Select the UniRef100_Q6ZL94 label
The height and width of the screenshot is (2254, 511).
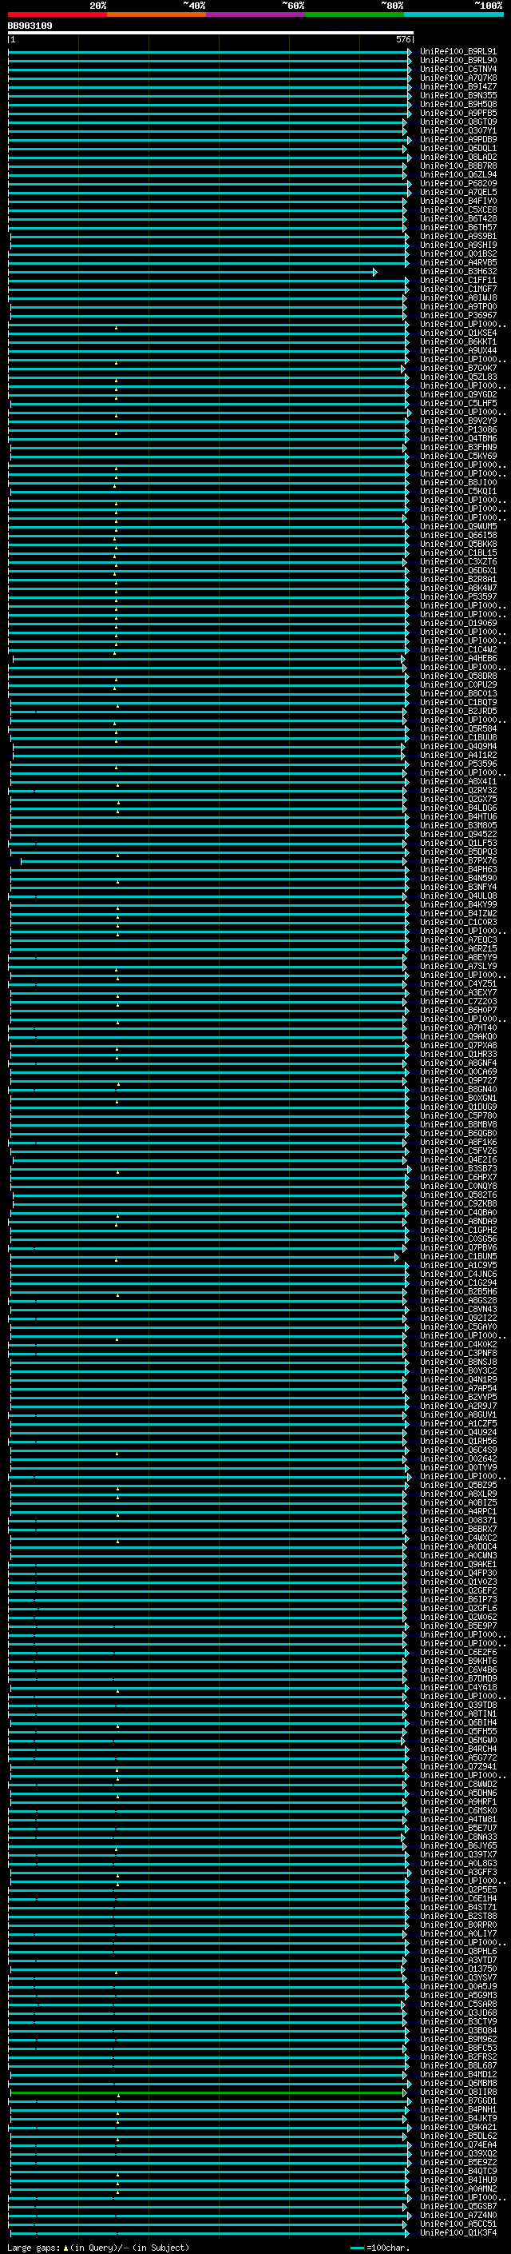458,174
